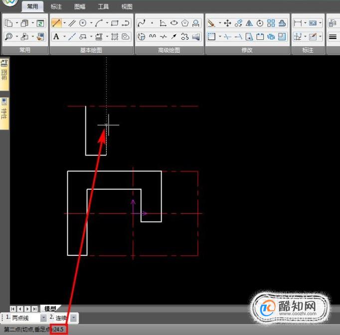Image resolution: width=340 pixels, height=335 pixels.
Task: Select the Circle drawing tool
Action: point(83,23)
